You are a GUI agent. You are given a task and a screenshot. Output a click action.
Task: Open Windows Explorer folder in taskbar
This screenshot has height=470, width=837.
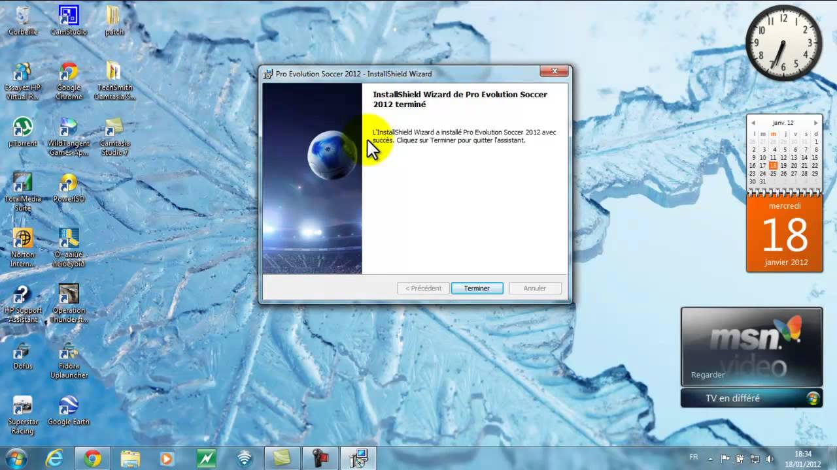tap(130, 458)
